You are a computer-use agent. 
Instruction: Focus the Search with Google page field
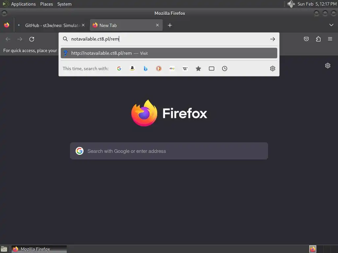pyautogui.click(x=169, y=151)
